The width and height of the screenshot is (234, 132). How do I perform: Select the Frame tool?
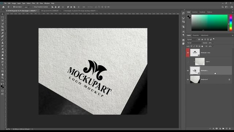tap(3, 30)
